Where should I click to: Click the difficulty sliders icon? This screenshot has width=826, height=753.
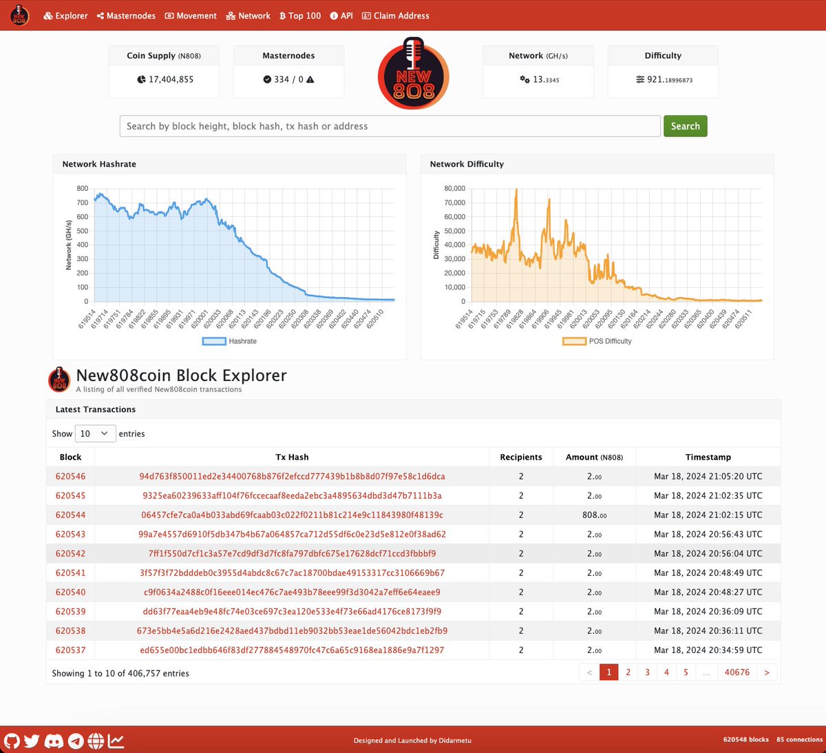click(640, 79)
